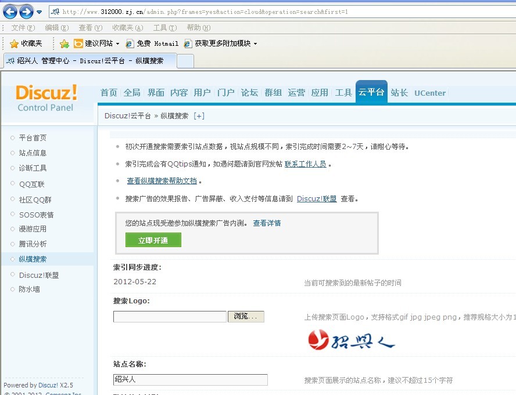Open 社区QQ群 in sidebar

[x=35, y=200]
